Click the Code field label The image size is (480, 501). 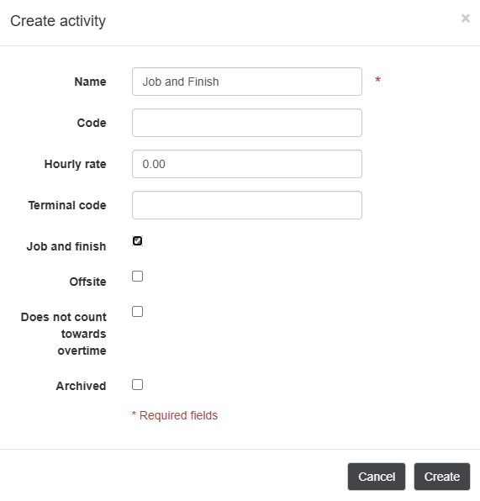(92, 123)
